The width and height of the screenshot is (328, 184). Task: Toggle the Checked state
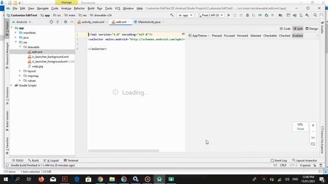[x=284, y=36]
